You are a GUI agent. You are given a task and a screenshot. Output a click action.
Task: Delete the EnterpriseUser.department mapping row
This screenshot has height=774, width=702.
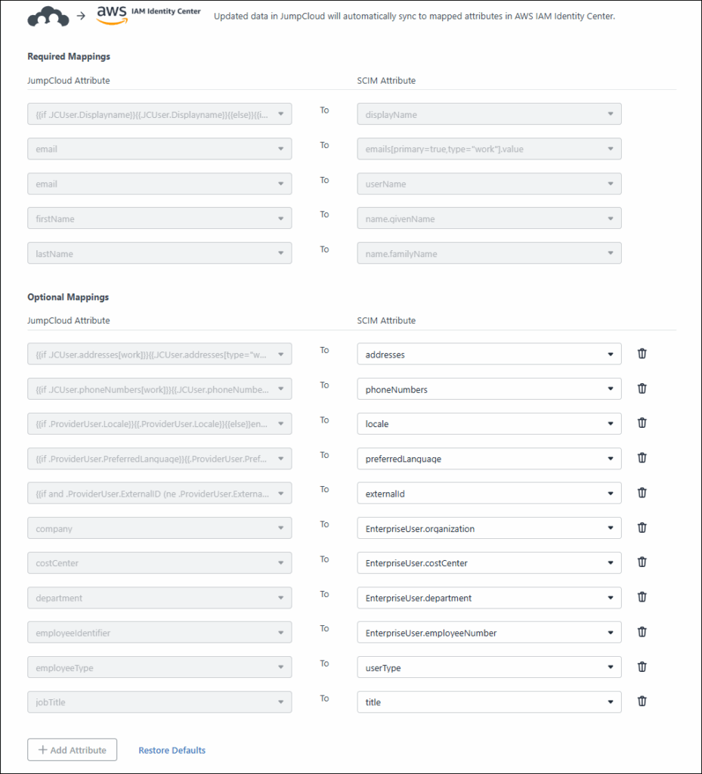point(642,597)
